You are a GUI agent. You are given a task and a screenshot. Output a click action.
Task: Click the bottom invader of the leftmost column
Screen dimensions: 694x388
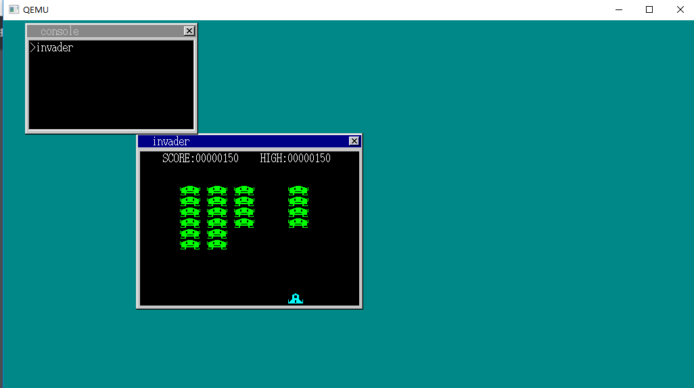pos(190,244)
